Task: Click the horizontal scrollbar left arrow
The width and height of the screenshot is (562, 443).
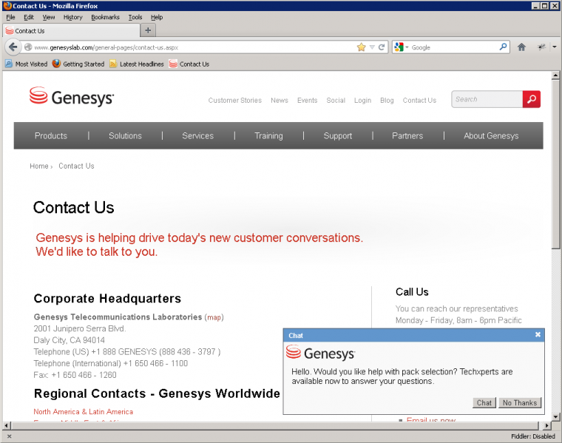Action: (6, 425)
